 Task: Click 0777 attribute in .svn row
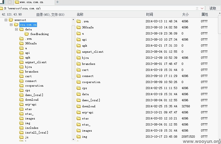204,21
